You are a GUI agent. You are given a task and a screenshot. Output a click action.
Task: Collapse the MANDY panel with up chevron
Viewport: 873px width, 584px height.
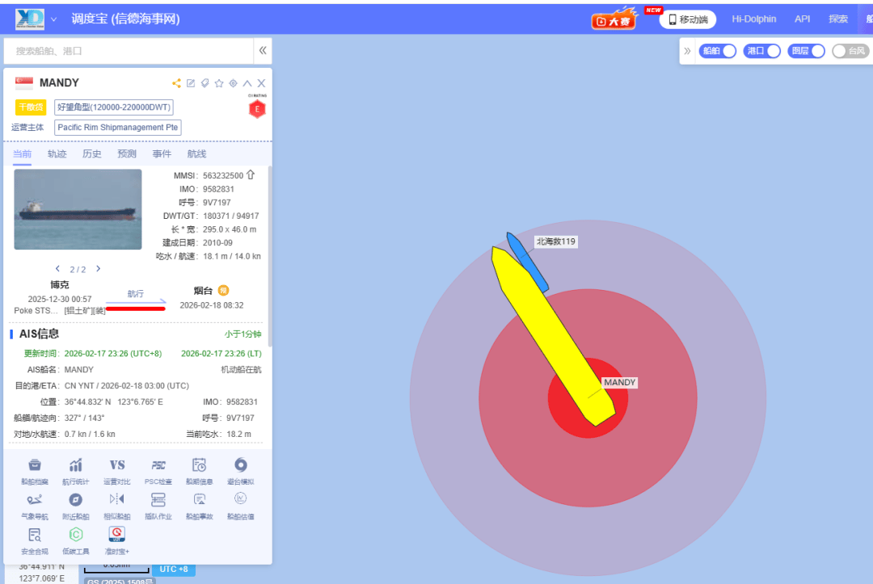(247, 83)
